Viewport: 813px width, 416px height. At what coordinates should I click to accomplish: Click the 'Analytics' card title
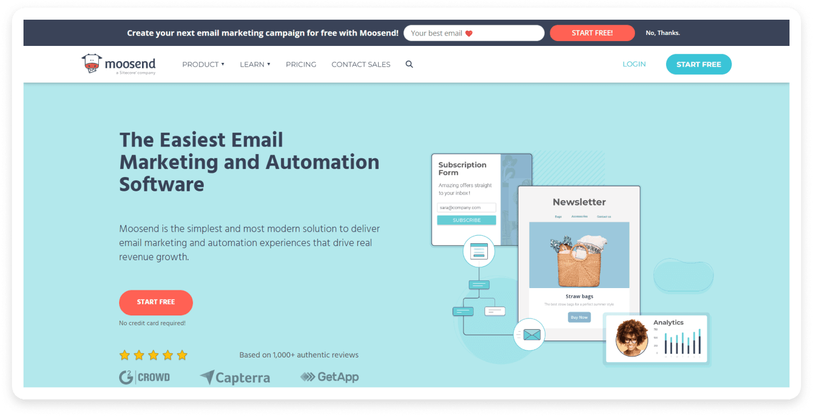(668, 323)
